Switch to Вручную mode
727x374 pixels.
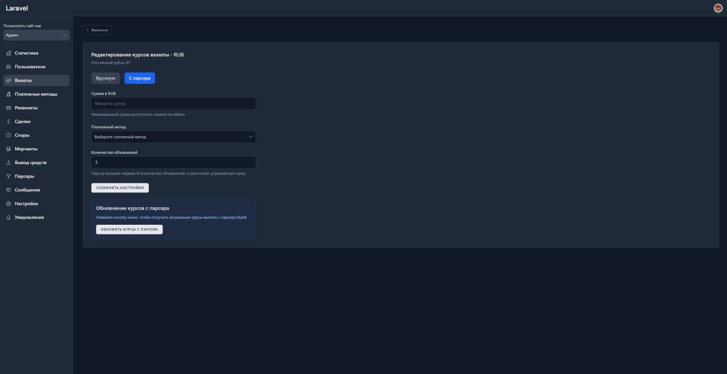pyautogui.click(x=106, y=78)
